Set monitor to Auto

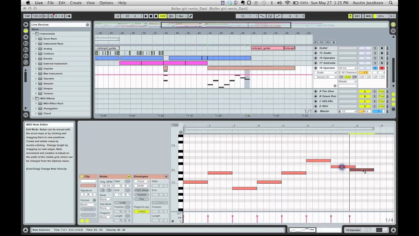click(348, 77)
